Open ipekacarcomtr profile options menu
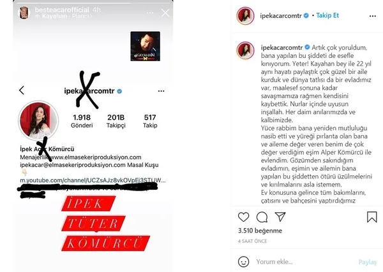 click(161, 91)
